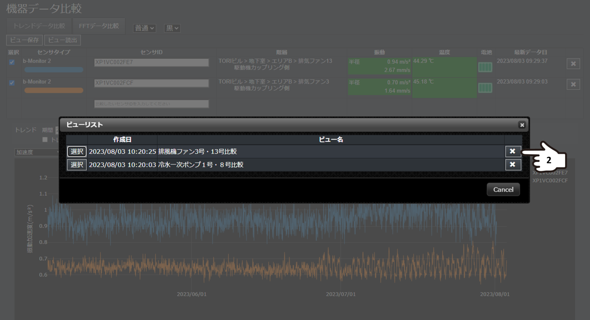Click the 0.70 m/s² vibration value
The image size is (590, 320).
pyautogui.click(x=399, y=82)
